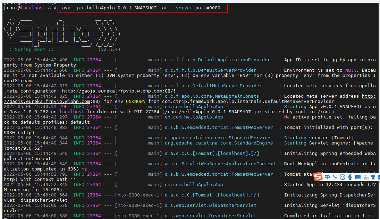Click the UNKNOWN env text in yellow

pos(135,102)
